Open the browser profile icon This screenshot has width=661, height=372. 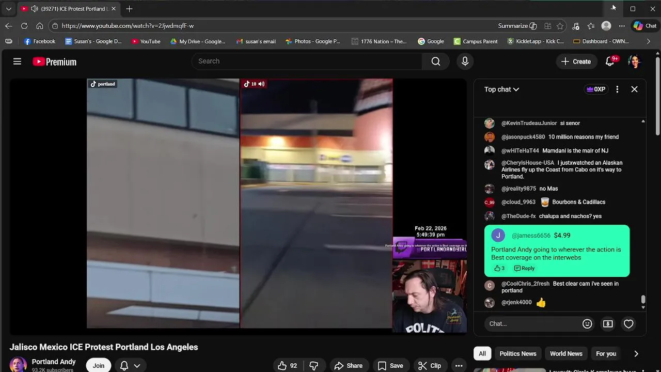606,26
